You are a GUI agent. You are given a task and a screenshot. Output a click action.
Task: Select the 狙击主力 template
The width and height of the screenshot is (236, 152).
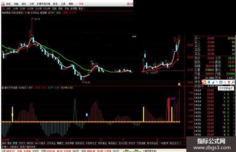click(174, 143)
